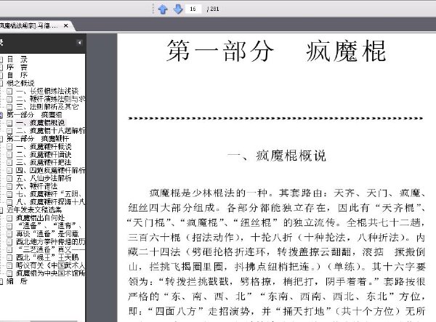Go to previous page with up arrow
The image size is (436, 322).
coord(163,9)
